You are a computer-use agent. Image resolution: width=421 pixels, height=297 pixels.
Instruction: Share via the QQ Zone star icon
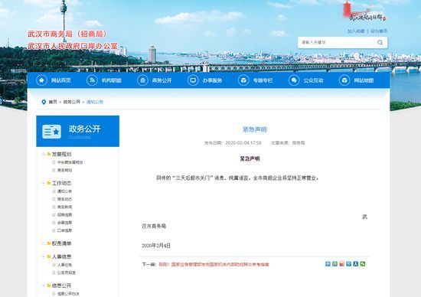[335, 264]
